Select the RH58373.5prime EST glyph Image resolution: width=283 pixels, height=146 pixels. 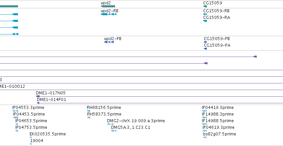click(x=88, y=118)
